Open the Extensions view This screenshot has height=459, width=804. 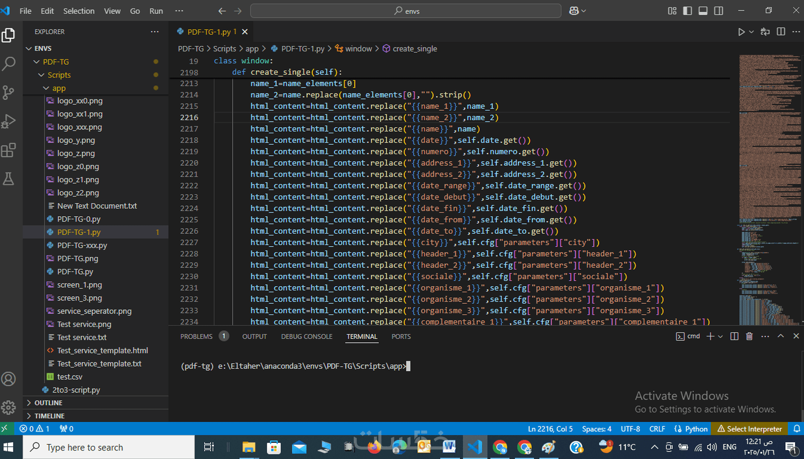click(x=9, y=150)
